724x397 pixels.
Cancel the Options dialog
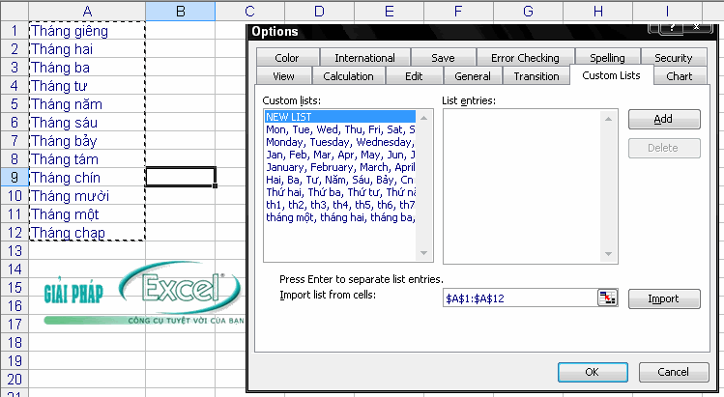click(673, 372)
